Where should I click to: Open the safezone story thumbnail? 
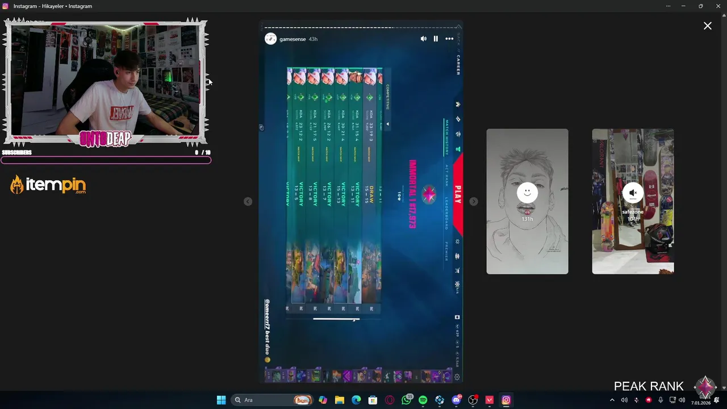click(x=633, y=201)
